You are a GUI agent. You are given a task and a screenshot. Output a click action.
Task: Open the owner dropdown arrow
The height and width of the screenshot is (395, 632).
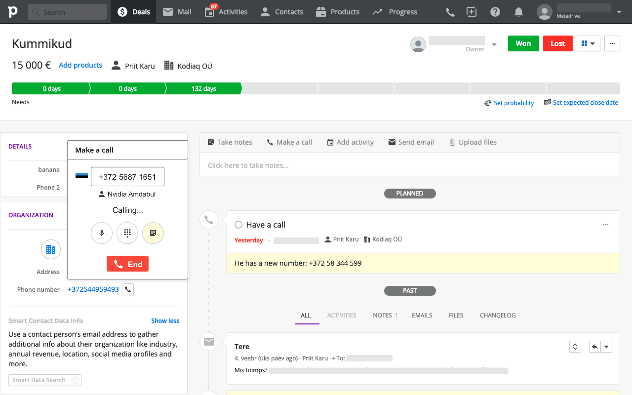coord(494,44)
